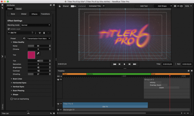Step back one frame

(x=119, y=64)
